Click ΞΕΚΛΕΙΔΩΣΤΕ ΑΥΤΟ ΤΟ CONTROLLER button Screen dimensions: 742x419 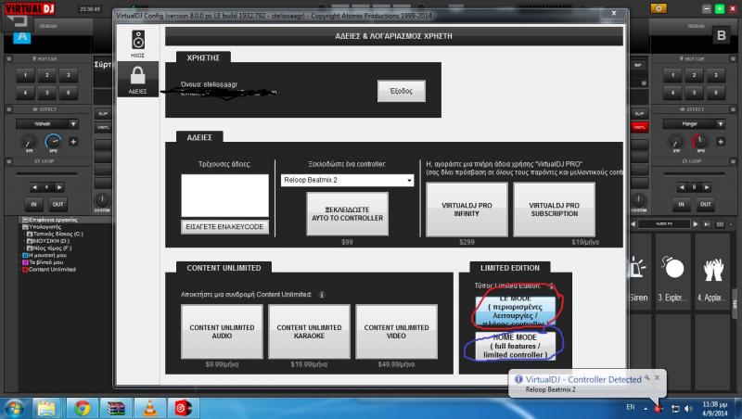coord(347,214)
